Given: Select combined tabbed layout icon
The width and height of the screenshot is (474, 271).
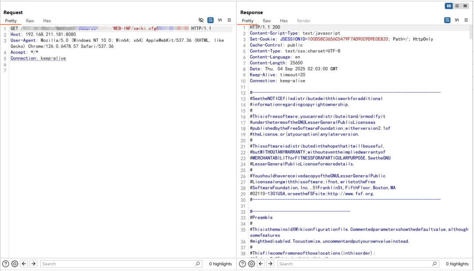Looking at the screenshot, I should pos(465,6).
